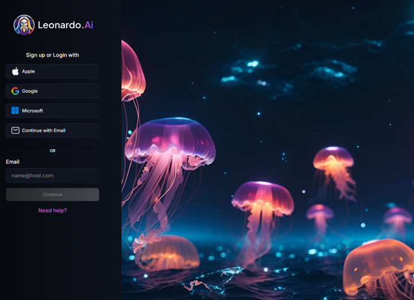Click the Google G logo icon
Screen dimensions: 414x300
[16, 91]
